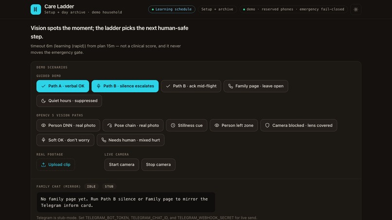Click the demo reserved phones status pill
This screenshot has width=392, height=220.
pyautogui.click(x=293, y=9)
